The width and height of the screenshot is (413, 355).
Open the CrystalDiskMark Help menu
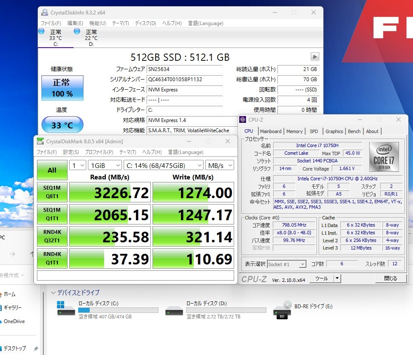[x=152, y=152]
